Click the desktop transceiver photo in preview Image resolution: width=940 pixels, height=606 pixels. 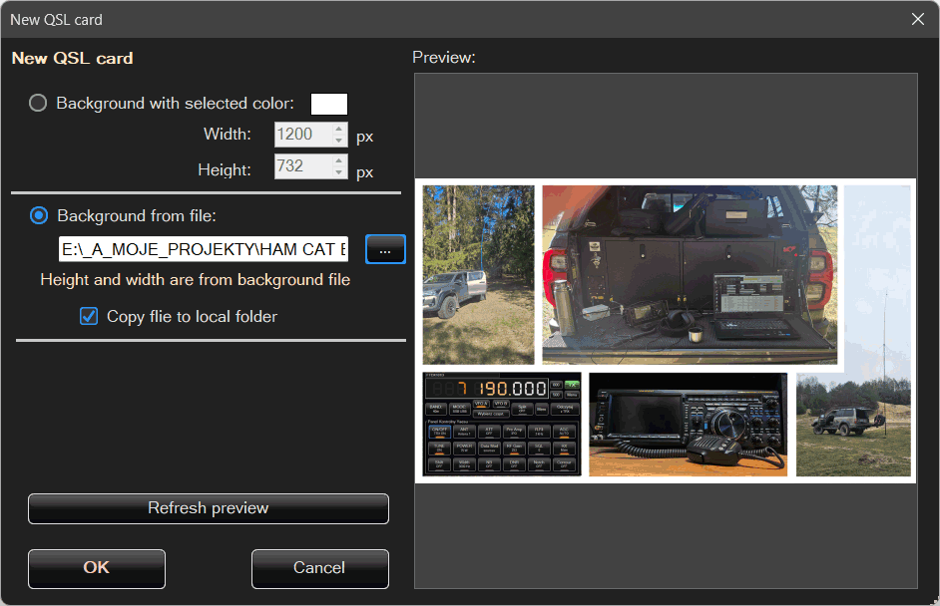click(688, 425)
